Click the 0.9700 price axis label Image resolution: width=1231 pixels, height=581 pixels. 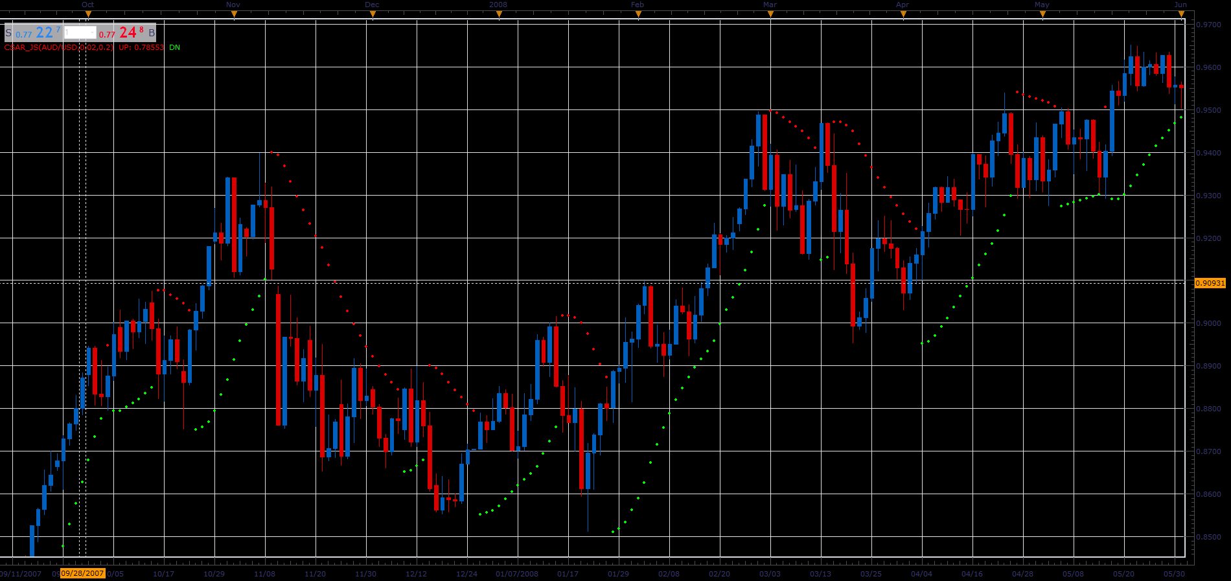point(1210,25)
